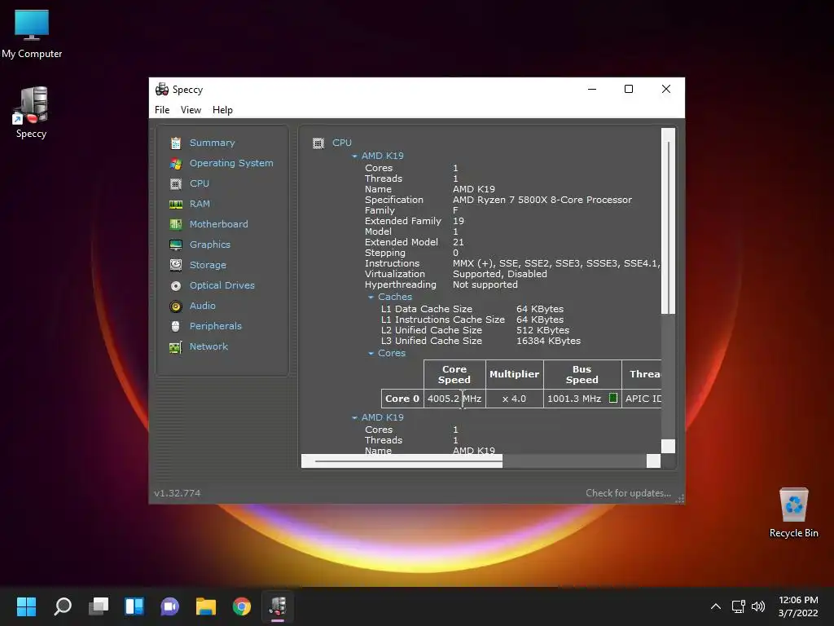Open the Graphics information page

[x=210, y=245]
